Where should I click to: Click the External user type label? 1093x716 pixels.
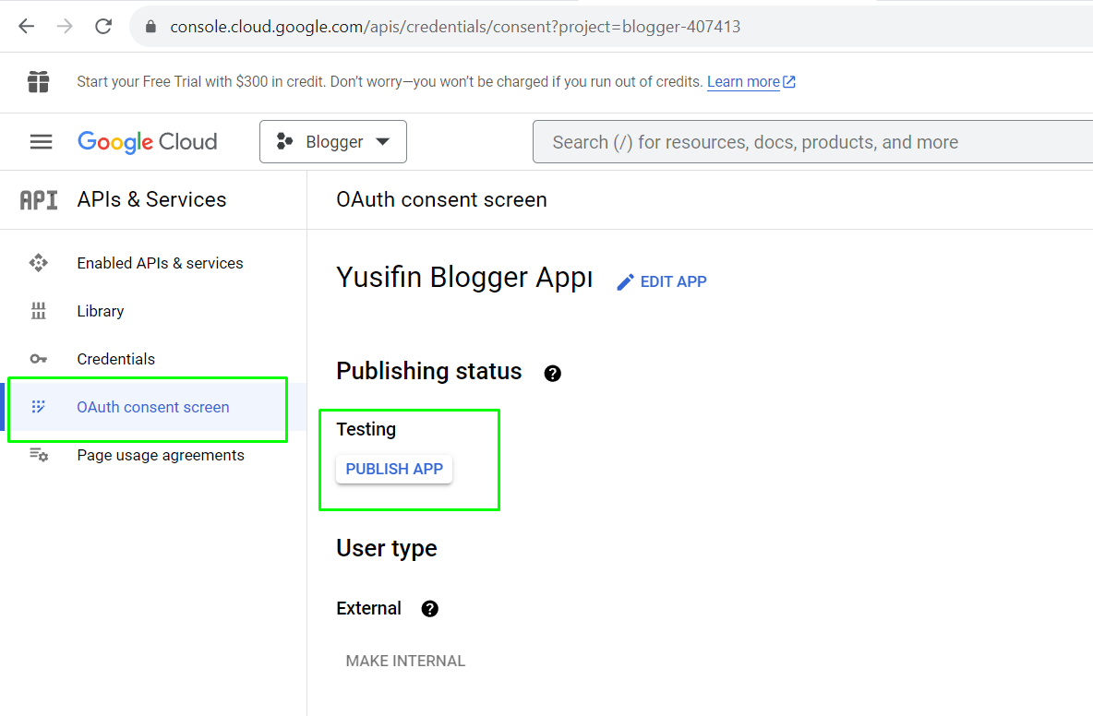pos(368,608)
